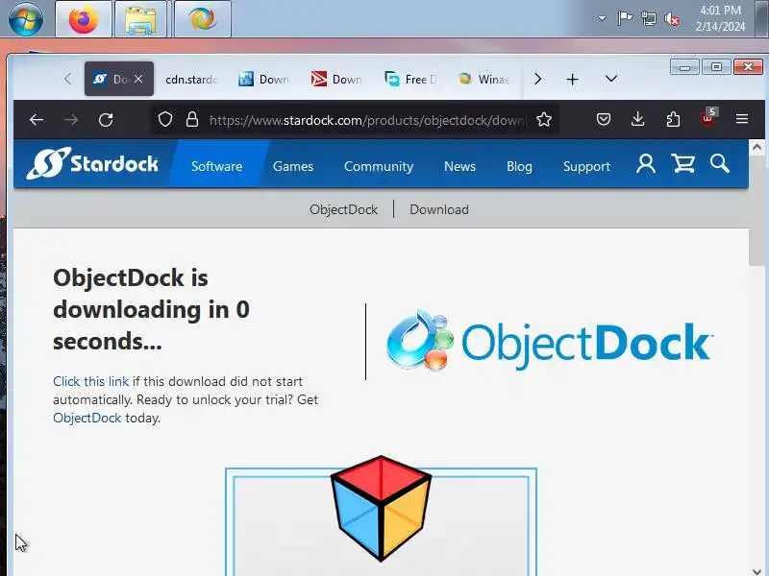Bookmark this page with the star icon
Viewport: 769px width, 576px height.
coord(544,119)
